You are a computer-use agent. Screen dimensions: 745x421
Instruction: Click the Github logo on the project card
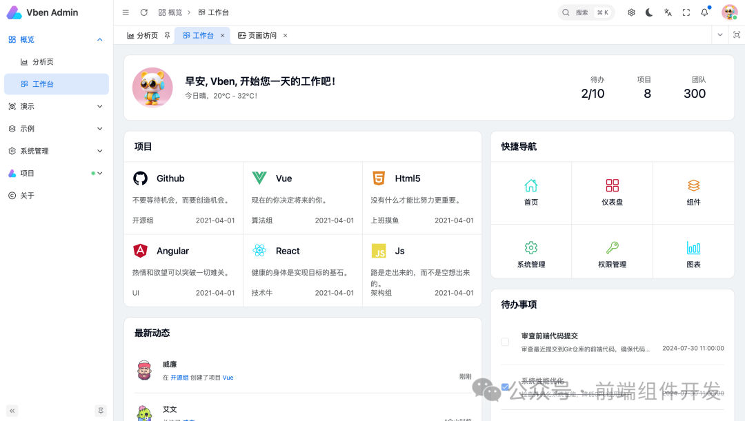(x=140, y=178)
